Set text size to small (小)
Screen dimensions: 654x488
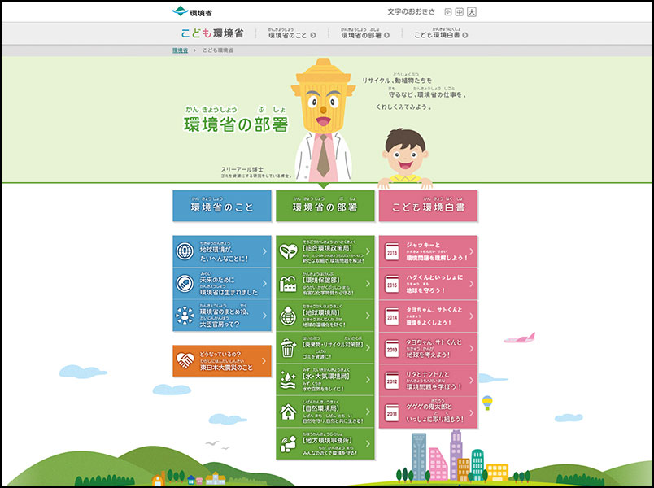pos(448,12)
